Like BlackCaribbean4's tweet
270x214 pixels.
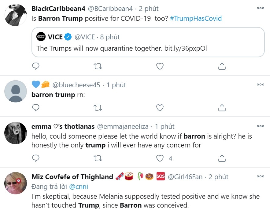coord(160,66)
